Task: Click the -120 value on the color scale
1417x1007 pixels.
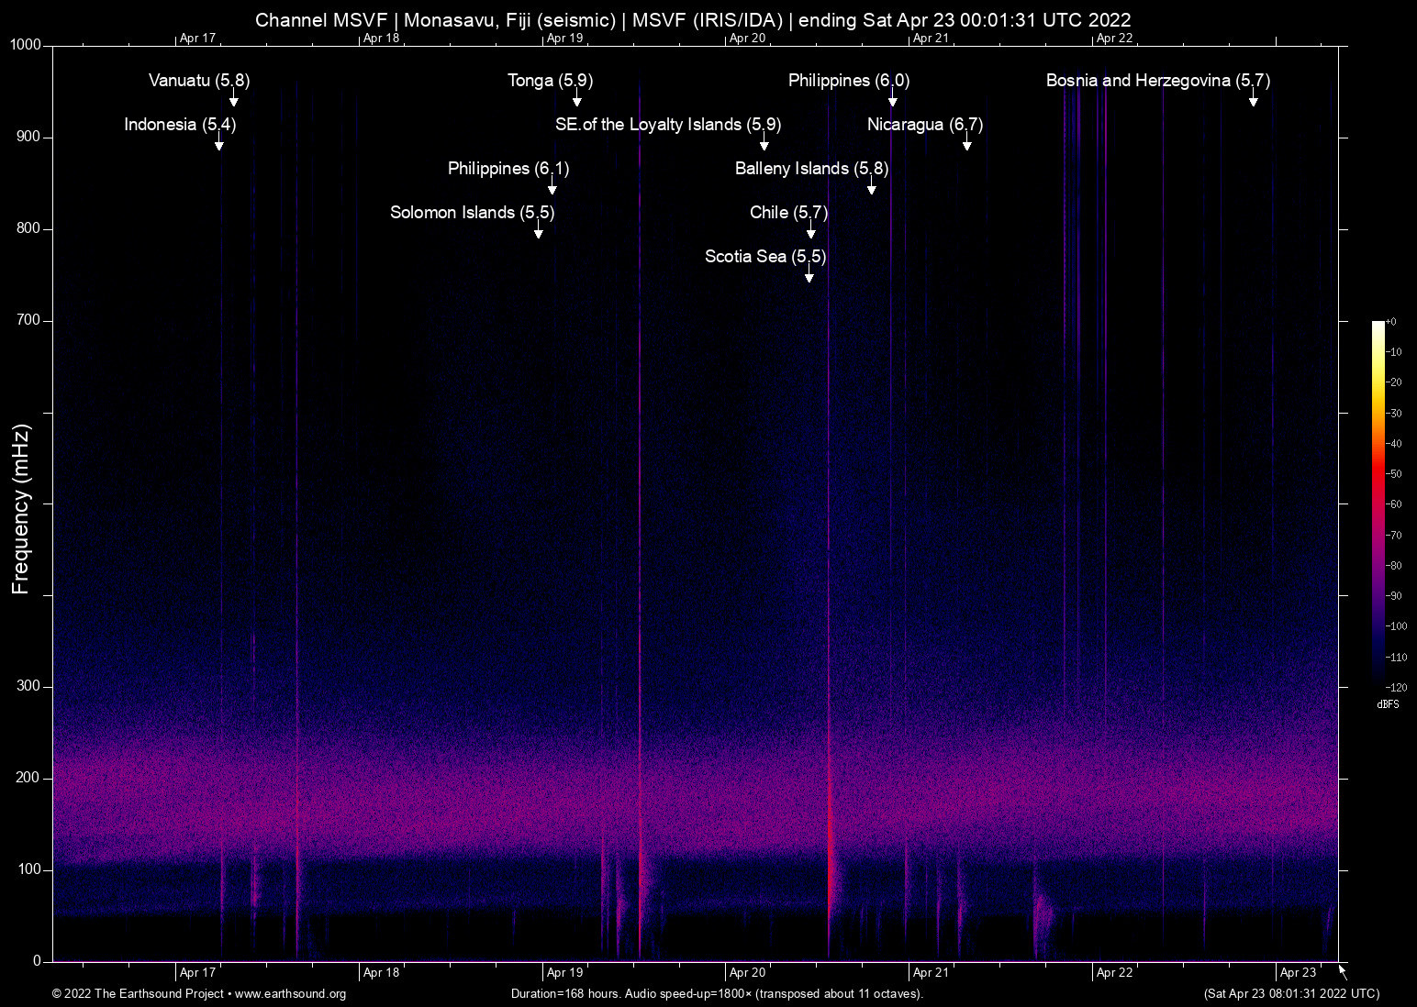Action: (1396, 687)
